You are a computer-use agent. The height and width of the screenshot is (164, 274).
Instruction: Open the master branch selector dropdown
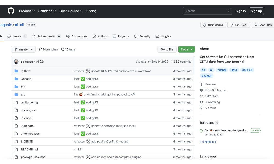pyautogui.click(x=23, y=49)
